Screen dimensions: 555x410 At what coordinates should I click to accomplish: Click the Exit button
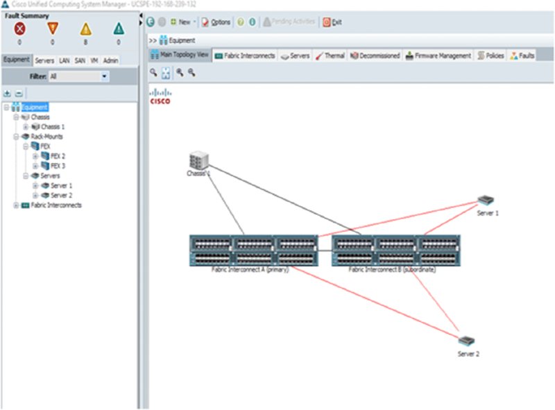click(x=332, y=22)
